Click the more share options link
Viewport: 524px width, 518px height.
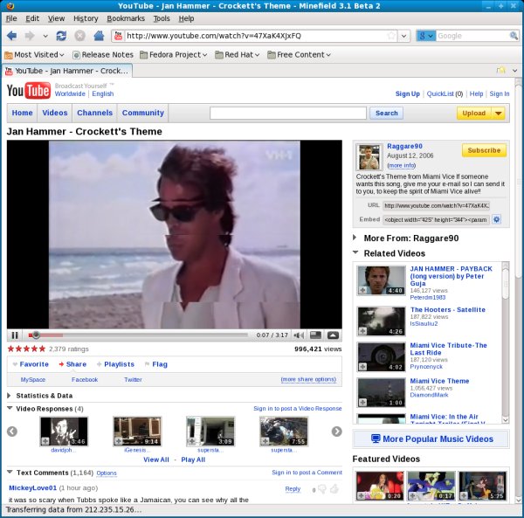pyautogui.click(x=308, y=380)
